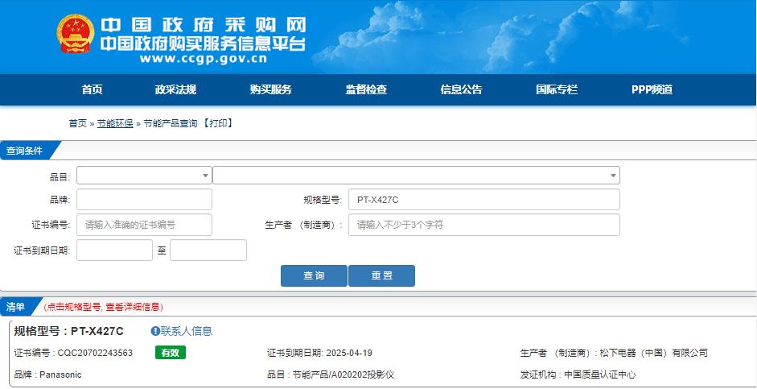This screenshot has width=757, height=389.
Task: Click the certificate number CQC20702243563
Action: click(x=95, y=353)
